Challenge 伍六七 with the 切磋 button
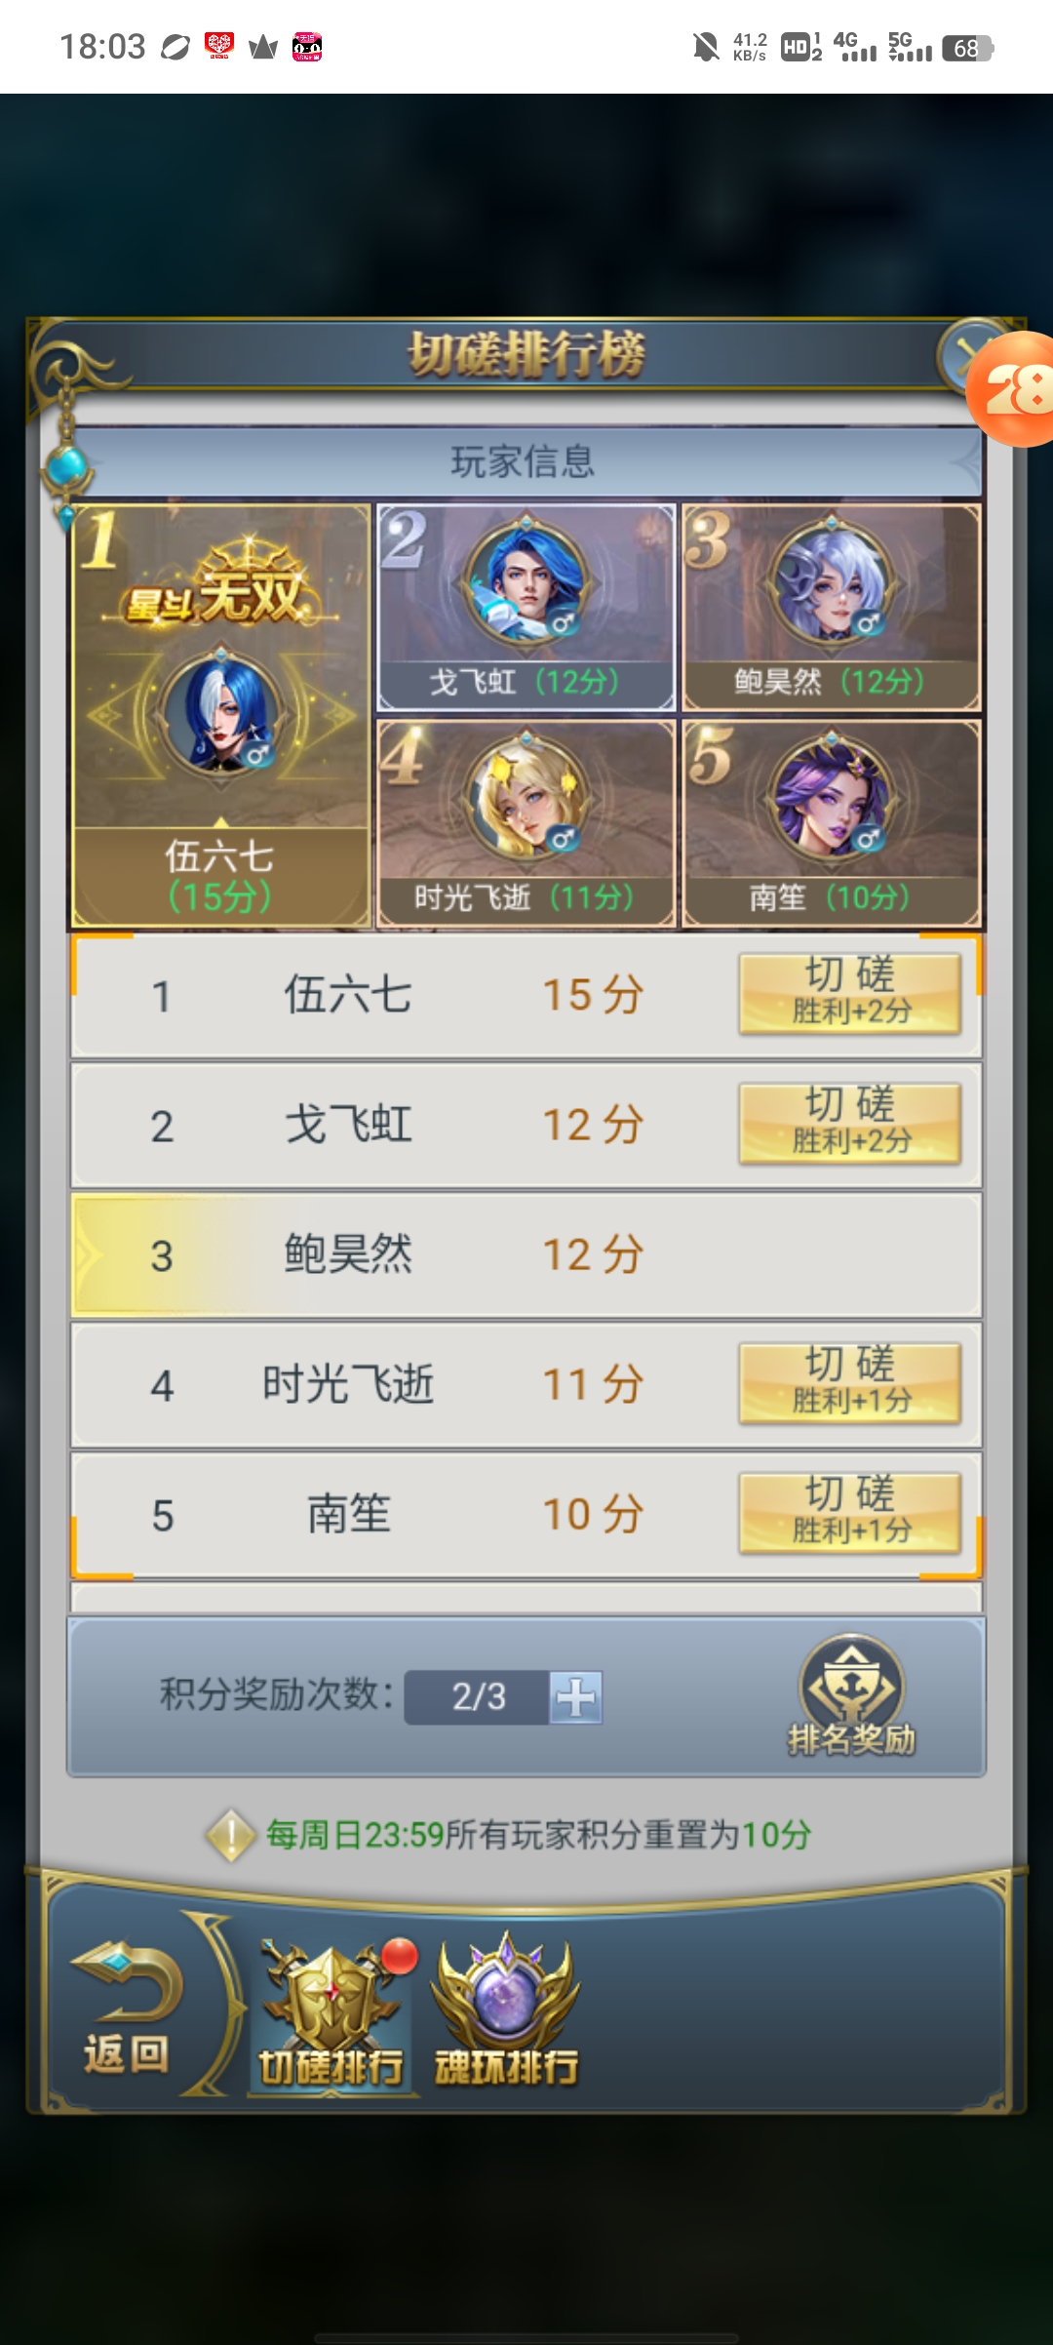This screenshot has width=1053, height=2345. coord(849,994)
